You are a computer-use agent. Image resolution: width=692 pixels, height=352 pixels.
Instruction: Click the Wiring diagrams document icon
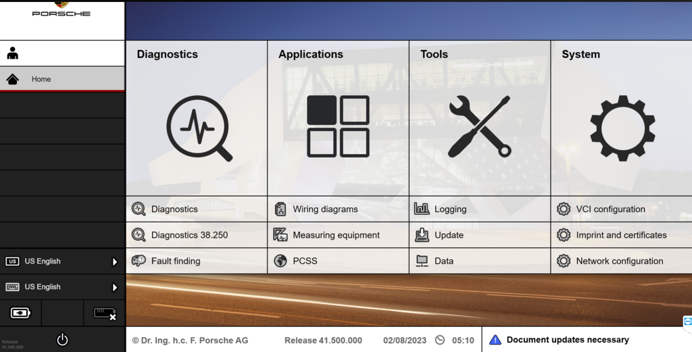tap(280, 209)
